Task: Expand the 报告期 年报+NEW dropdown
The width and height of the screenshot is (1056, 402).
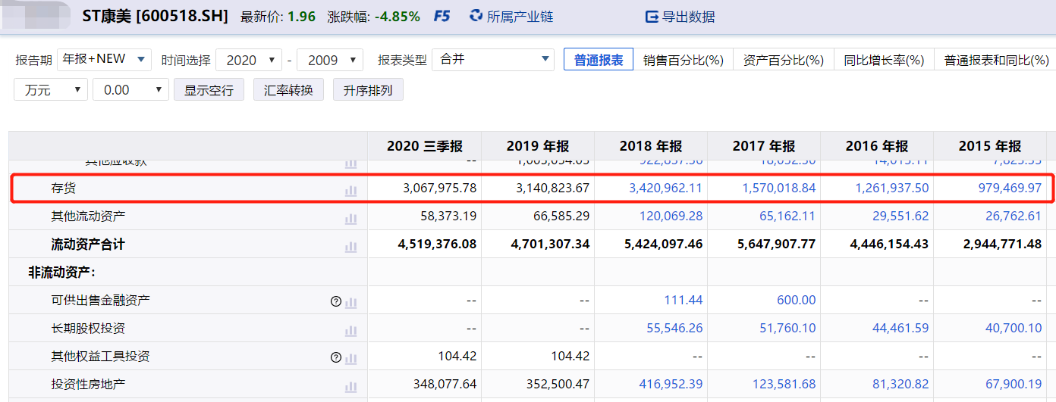Action: coord(105,60)
